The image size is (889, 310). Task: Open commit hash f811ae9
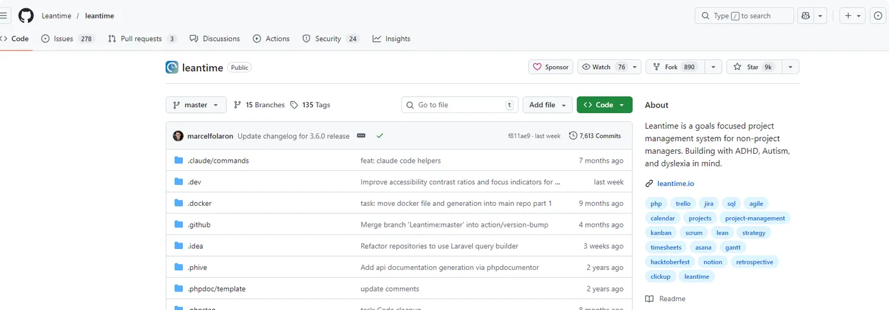(519, 136)
